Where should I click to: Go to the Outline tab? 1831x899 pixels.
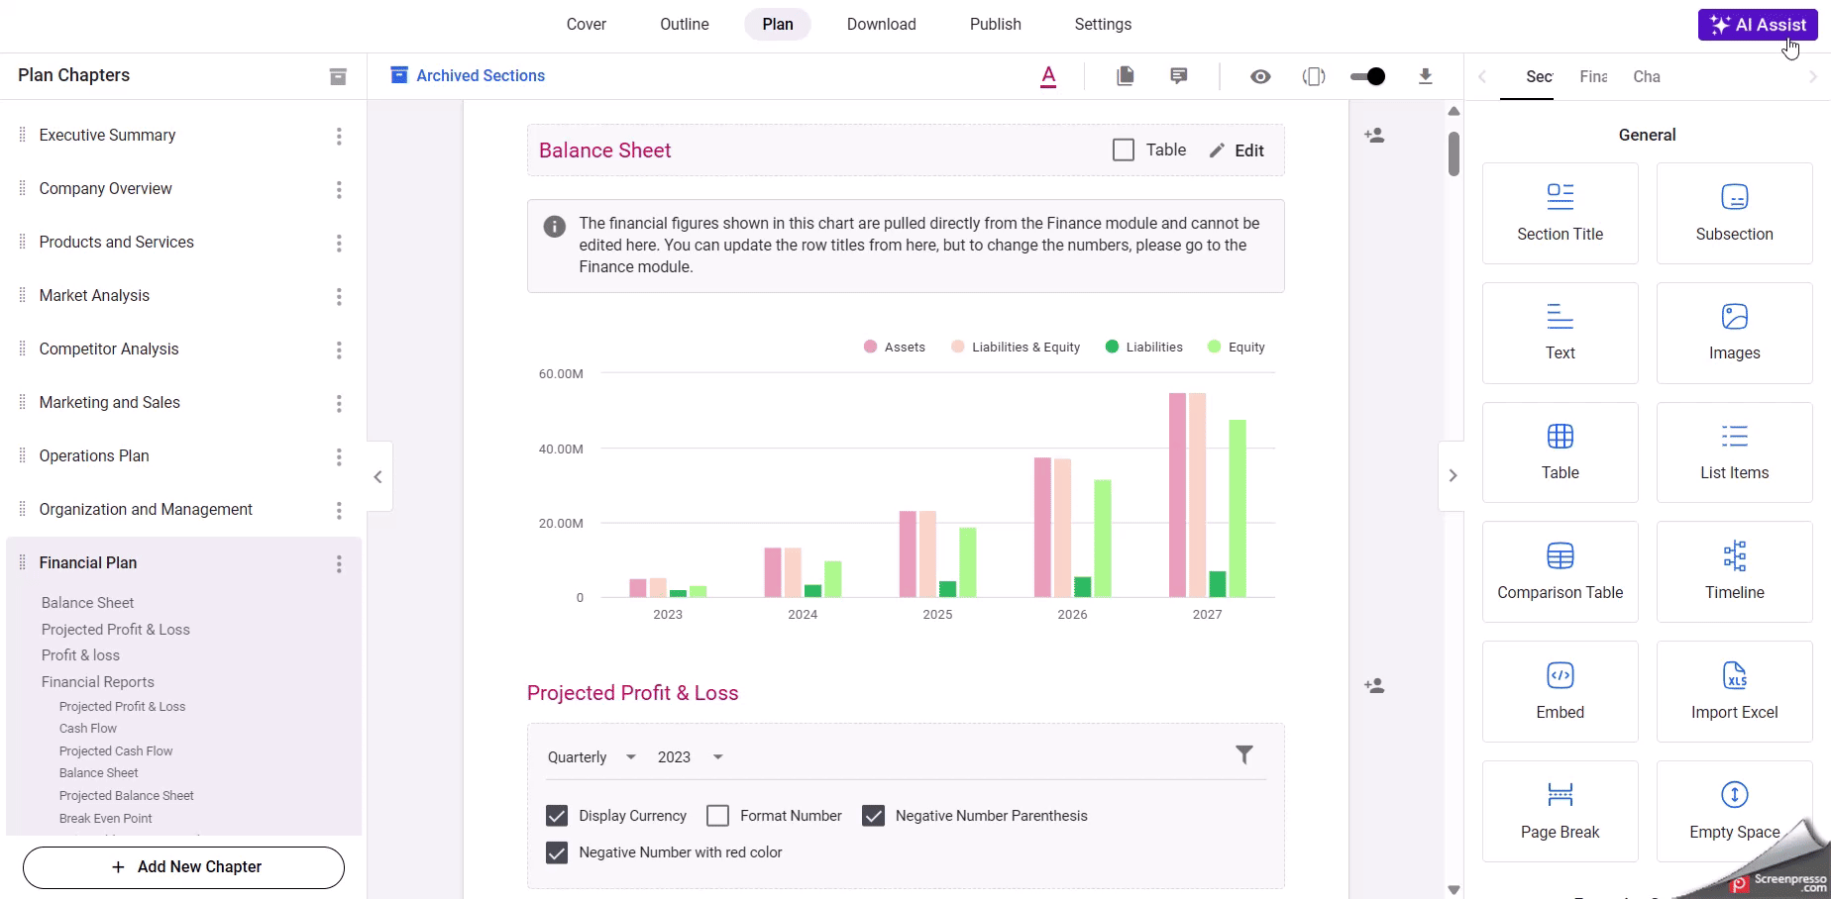[x=685, y=25]
